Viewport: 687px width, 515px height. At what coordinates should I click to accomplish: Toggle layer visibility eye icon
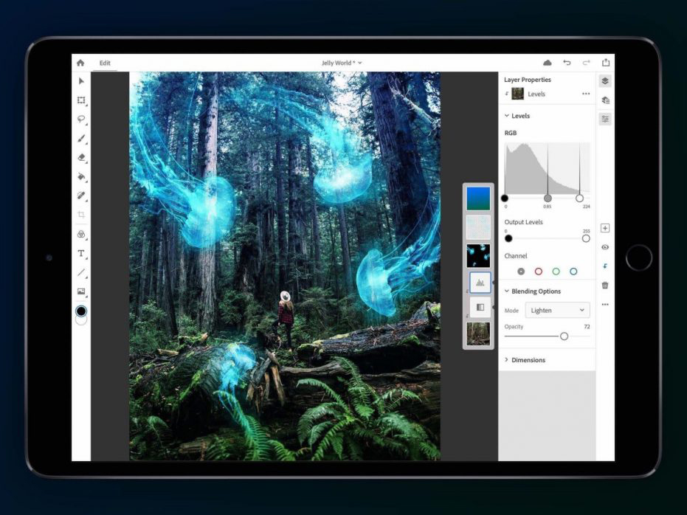coord(605,247)
